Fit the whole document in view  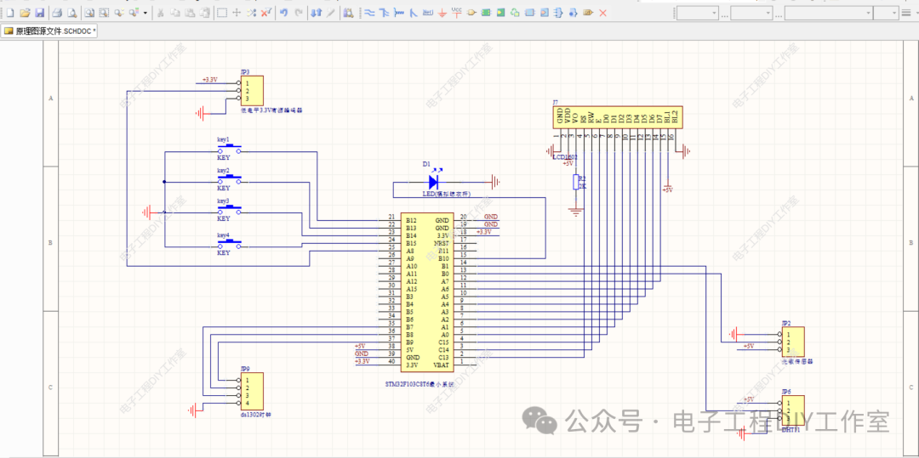coord(89,12)
